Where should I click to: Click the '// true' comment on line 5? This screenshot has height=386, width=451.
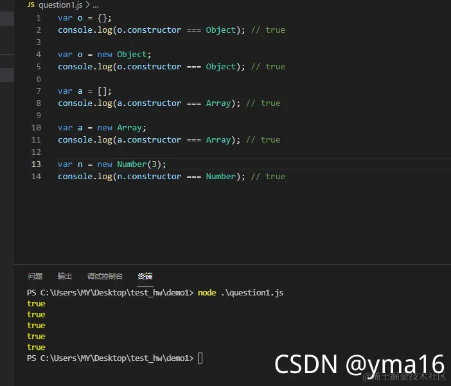(268, 67)
